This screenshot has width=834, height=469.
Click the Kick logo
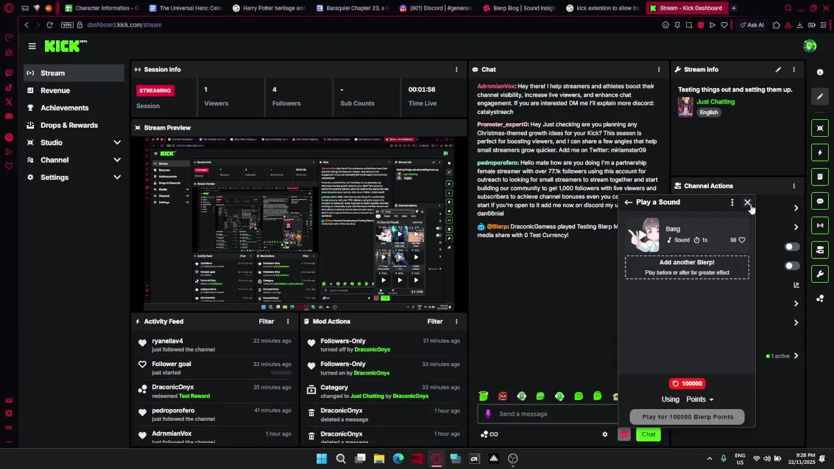65,46
